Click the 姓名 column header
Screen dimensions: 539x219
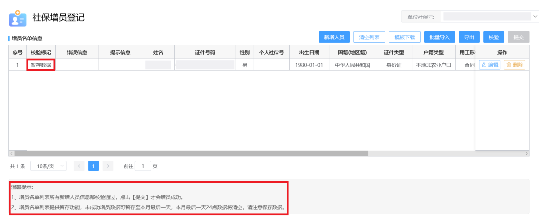coord(158,52)
